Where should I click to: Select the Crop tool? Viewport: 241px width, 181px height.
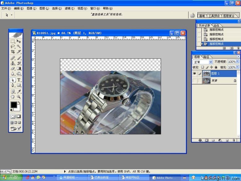pyautogui.click(x=13, y=52)
